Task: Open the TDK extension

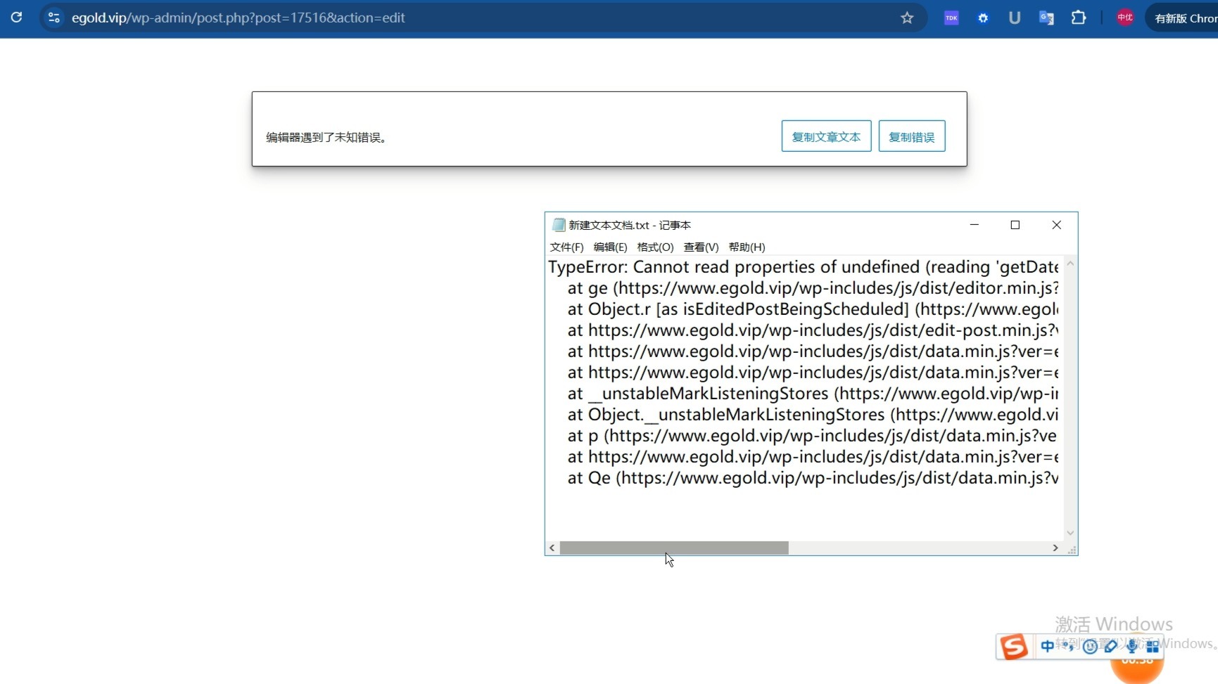Action: pyautogui.click(x=951, y=18)
